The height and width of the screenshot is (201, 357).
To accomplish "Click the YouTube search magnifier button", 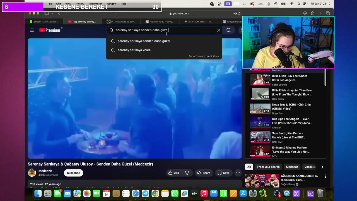I will [229, 30].
